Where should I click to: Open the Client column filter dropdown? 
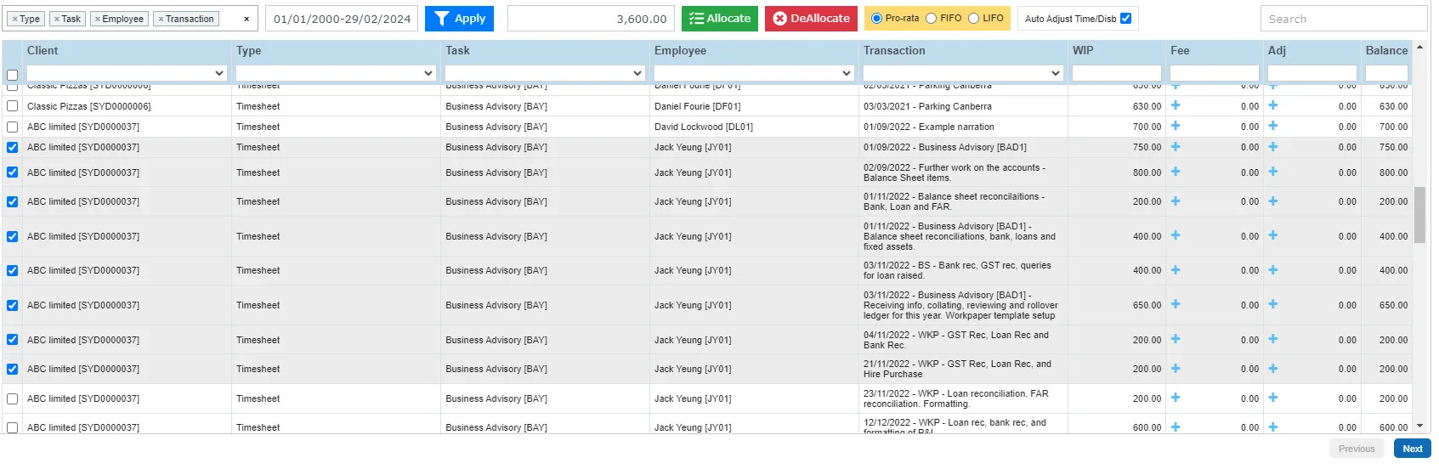pyautogui.click(x=127, y=73)
